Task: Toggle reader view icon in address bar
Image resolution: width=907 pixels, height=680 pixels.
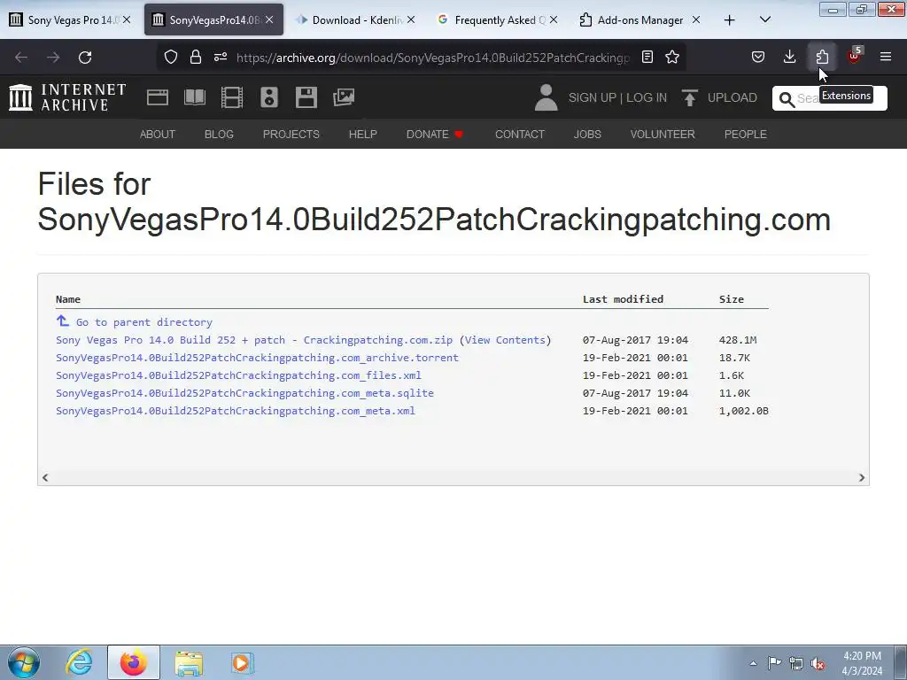Action: tap(647, 57)
